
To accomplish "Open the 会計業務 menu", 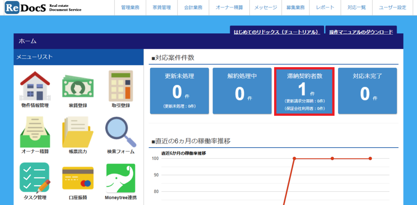I will (193, 8).
